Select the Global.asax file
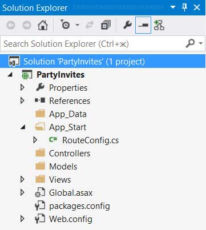The height and width of the screenshot is (230, 206). pos(71,193)
